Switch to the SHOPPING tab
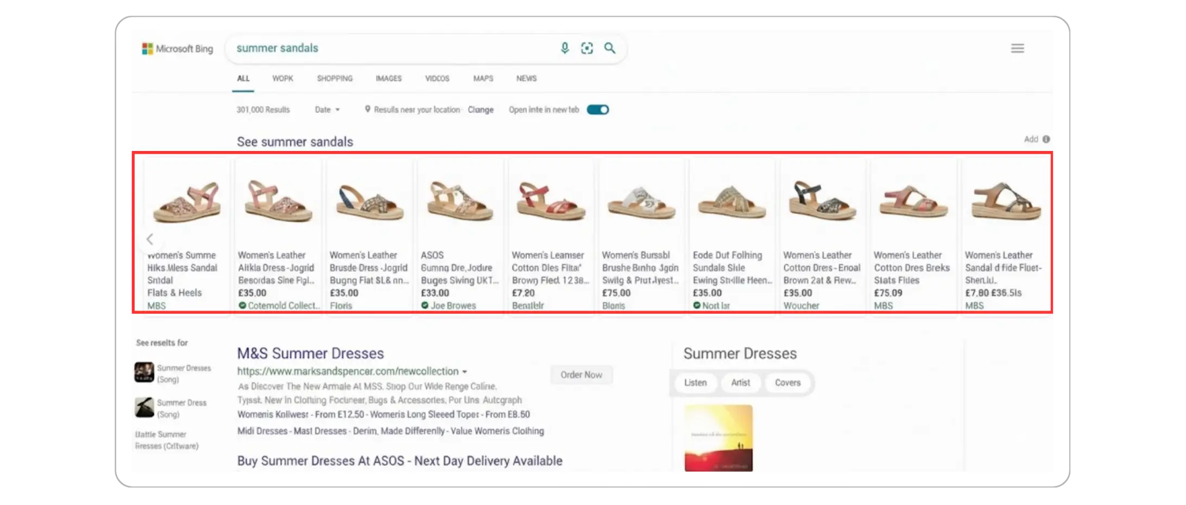Viewport: 1186px width, 505px height. tap(335, 78)
